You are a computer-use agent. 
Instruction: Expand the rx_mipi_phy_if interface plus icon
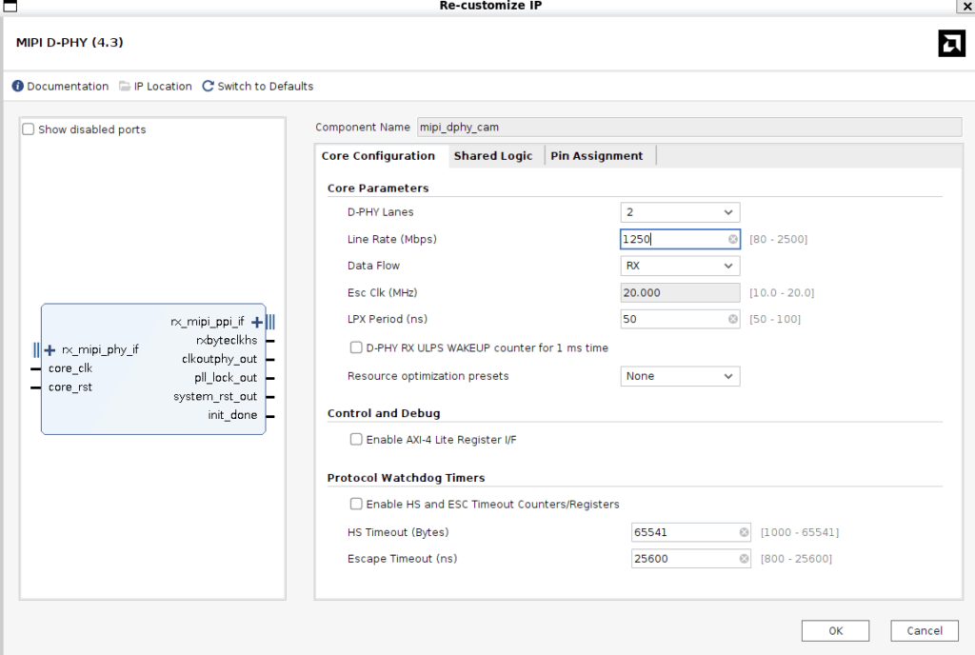(x=50, y=349)
